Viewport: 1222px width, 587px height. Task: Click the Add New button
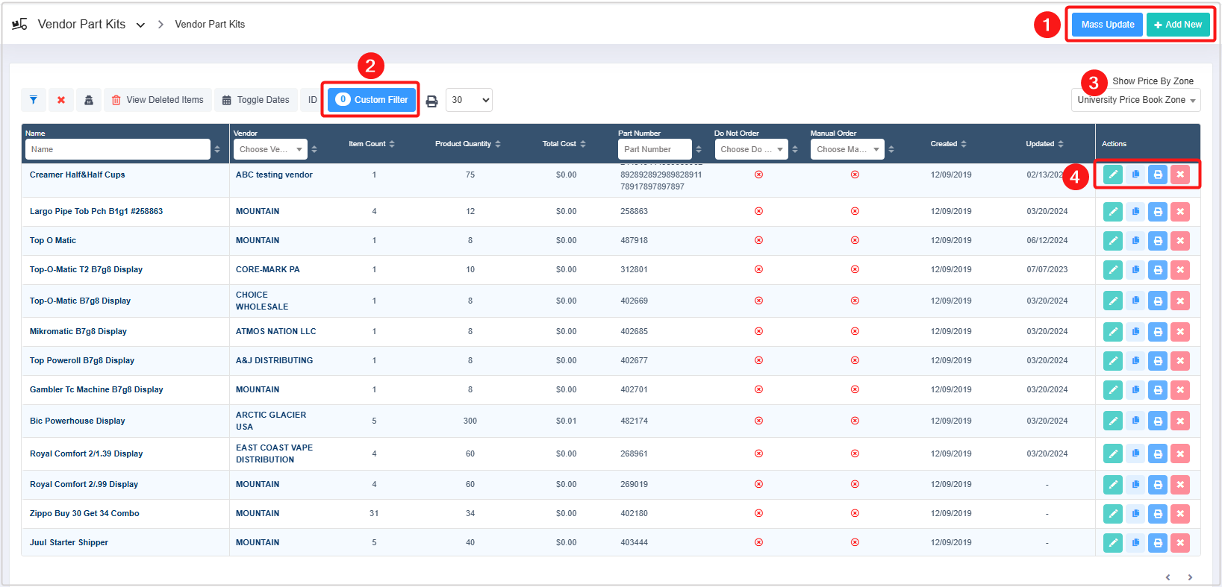click(x=1178, y=25)
